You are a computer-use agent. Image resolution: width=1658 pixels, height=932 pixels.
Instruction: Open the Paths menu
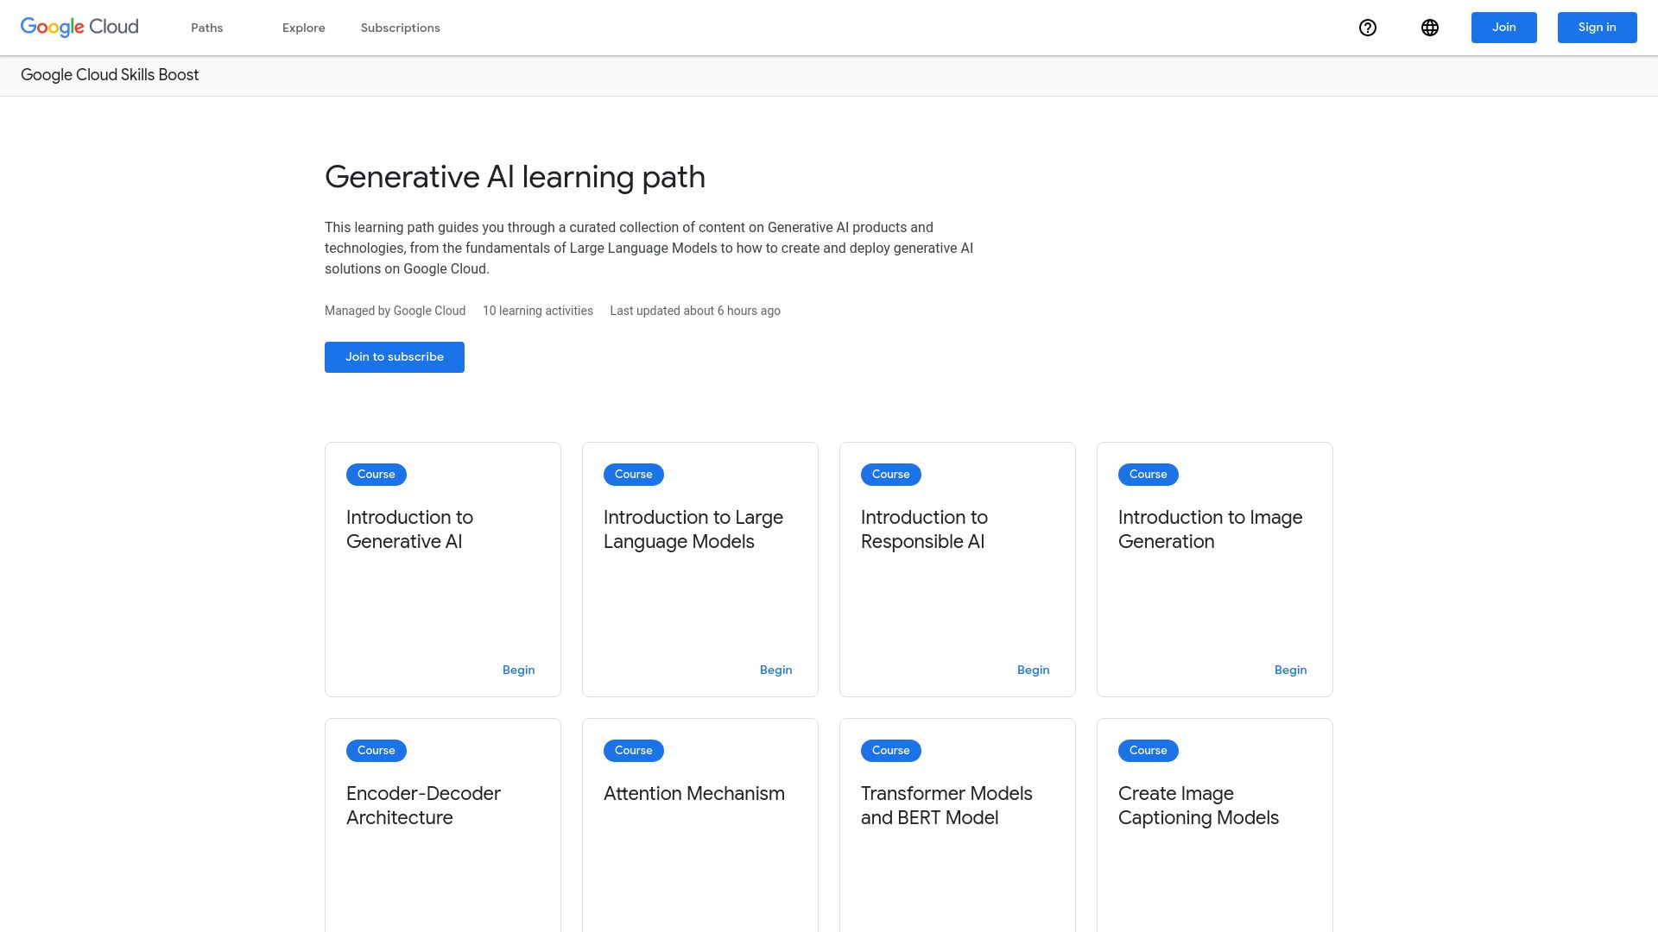tap(207, 28)
